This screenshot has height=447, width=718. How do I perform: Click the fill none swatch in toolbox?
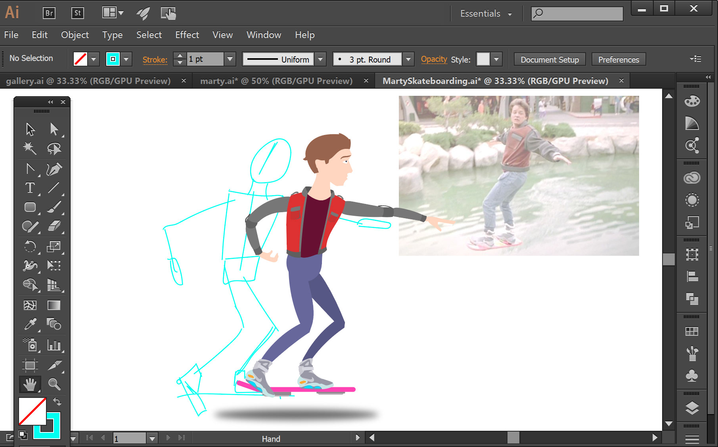(32, 411)
